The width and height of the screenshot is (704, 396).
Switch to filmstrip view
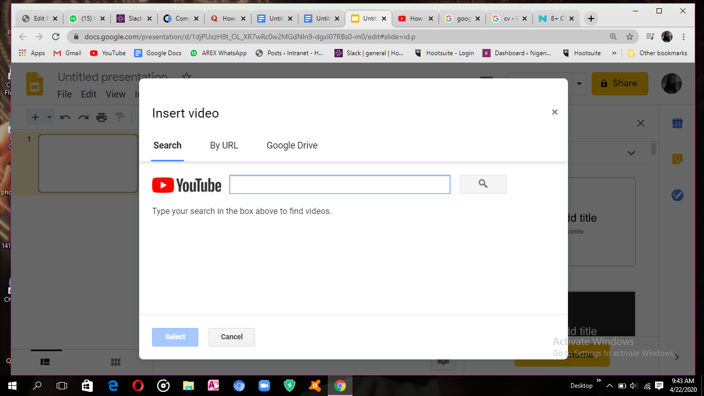tap(45, 362)
